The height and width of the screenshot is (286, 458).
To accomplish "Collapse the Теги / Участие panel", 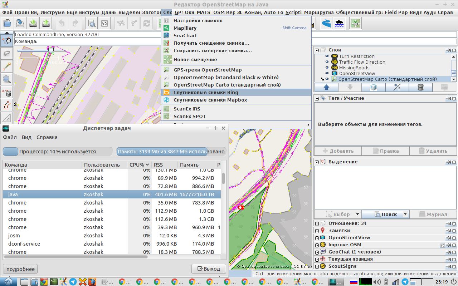I will coord(317,98).
